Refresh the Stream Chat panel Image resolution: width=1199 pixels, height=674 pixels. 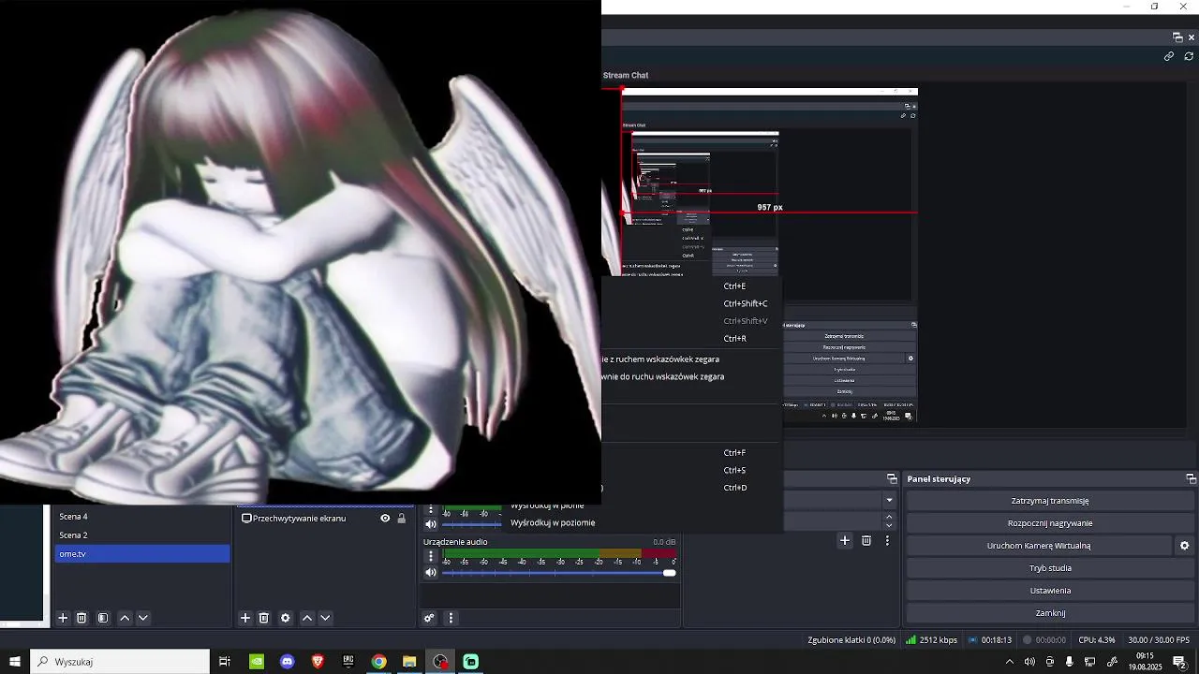click(1189, 56)
